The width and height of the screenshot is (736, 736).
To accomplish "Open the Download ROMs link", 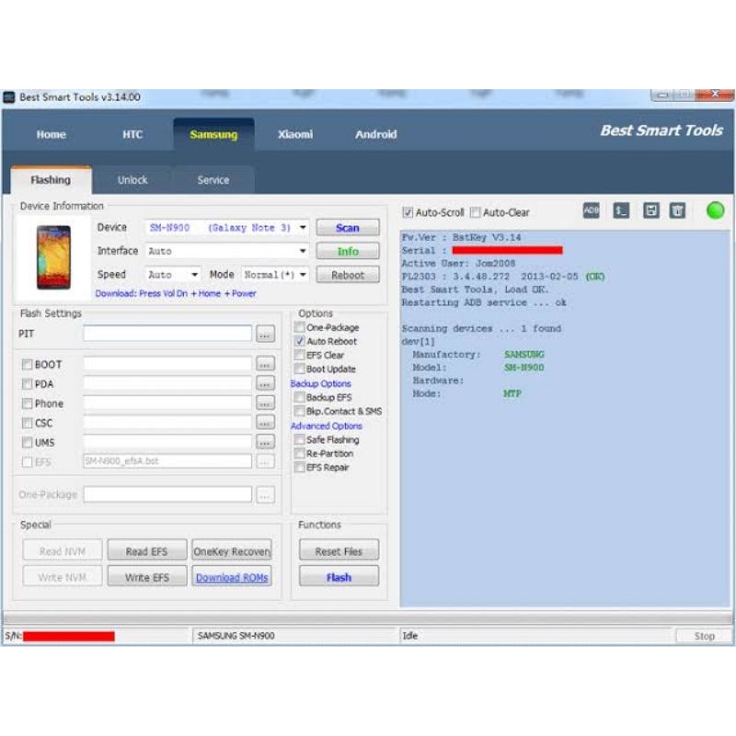I will tap(232, 578).
